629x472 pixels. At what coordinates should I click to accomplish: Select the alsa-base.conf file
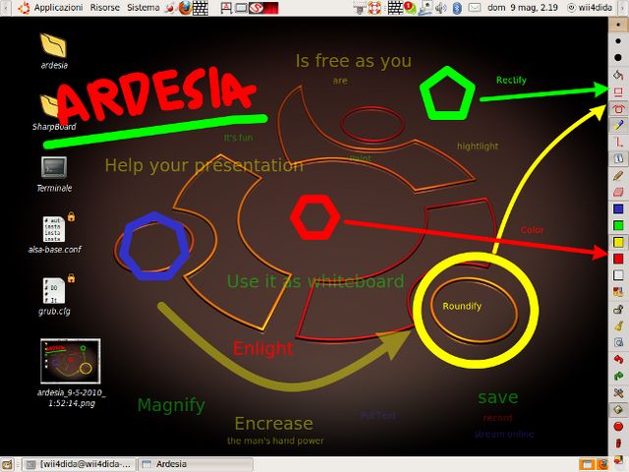click(x=55, y=234)
